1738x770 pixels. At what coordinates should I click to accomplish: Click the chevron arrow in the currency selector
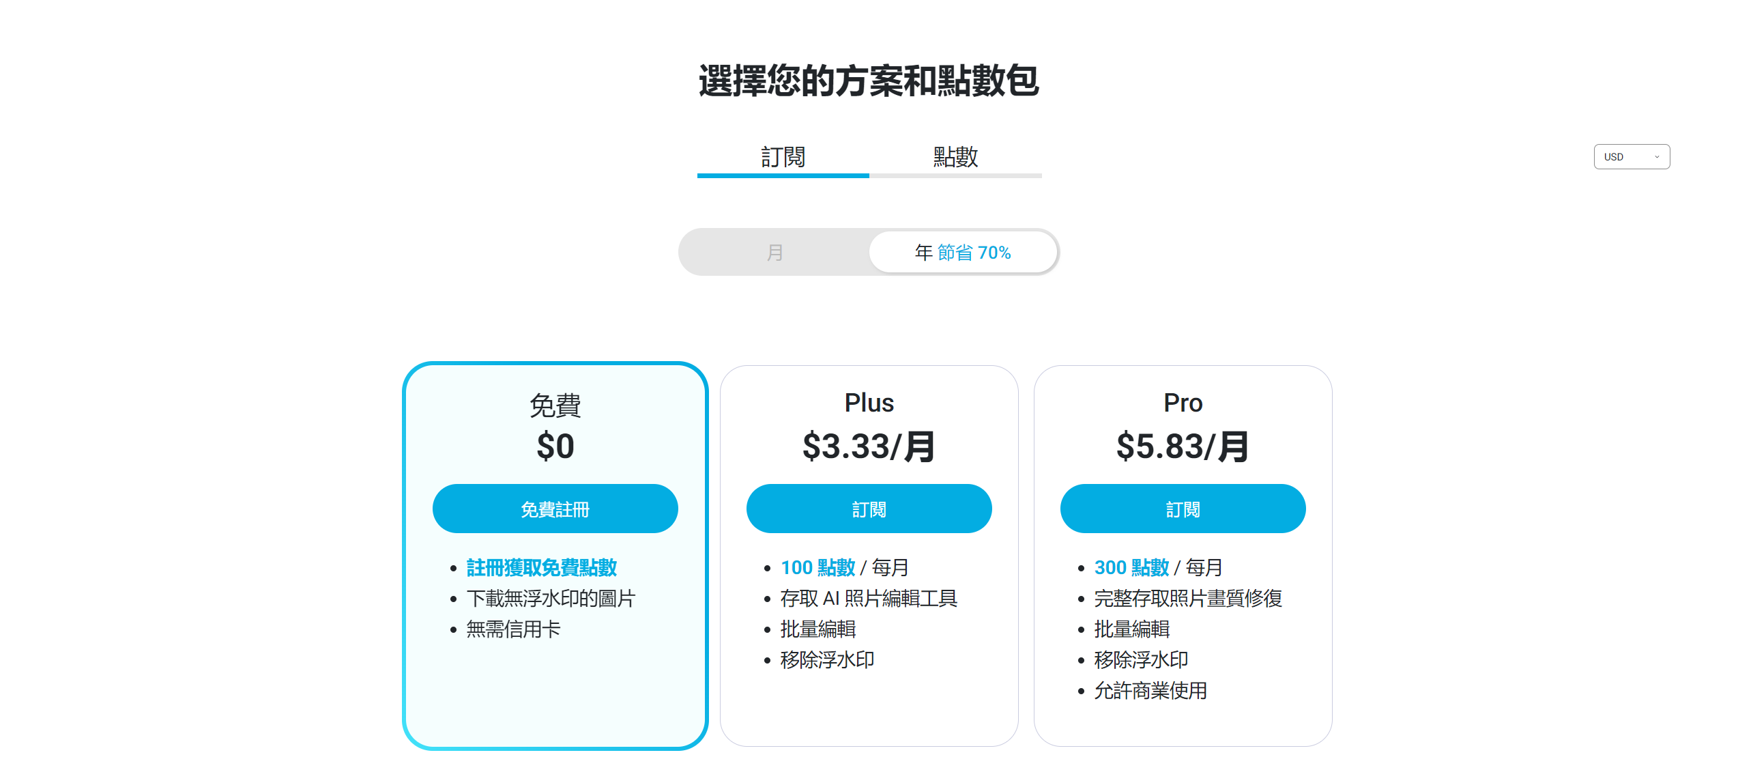[x=1657, y=157]
